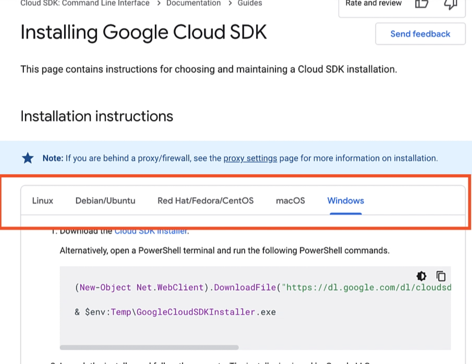Switch to the Linux tab
This screenshot has height=364, width=472.
coord(43,200)
